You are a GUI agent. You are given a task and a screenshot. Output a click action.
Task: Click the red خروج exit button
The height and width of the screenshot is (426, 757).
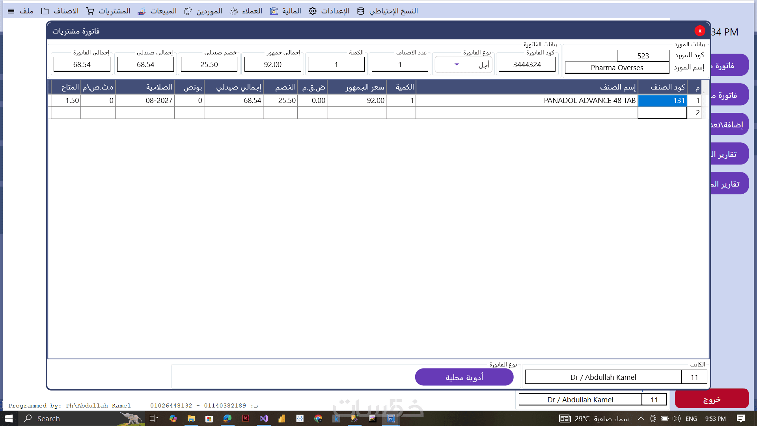[x=712, y=399]
